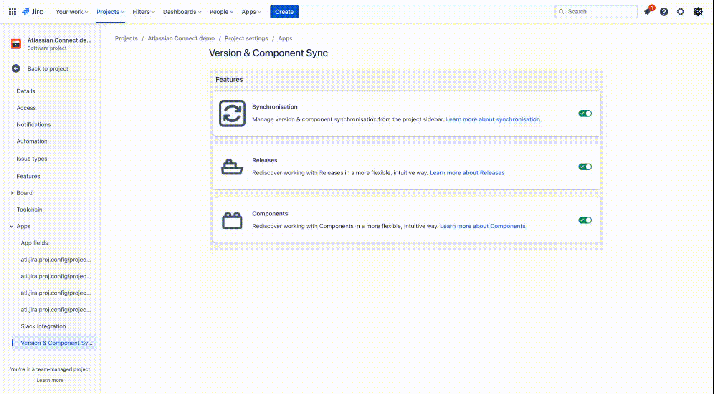Open the settings gear icon

pyautogui.click(x=681, y=12)
